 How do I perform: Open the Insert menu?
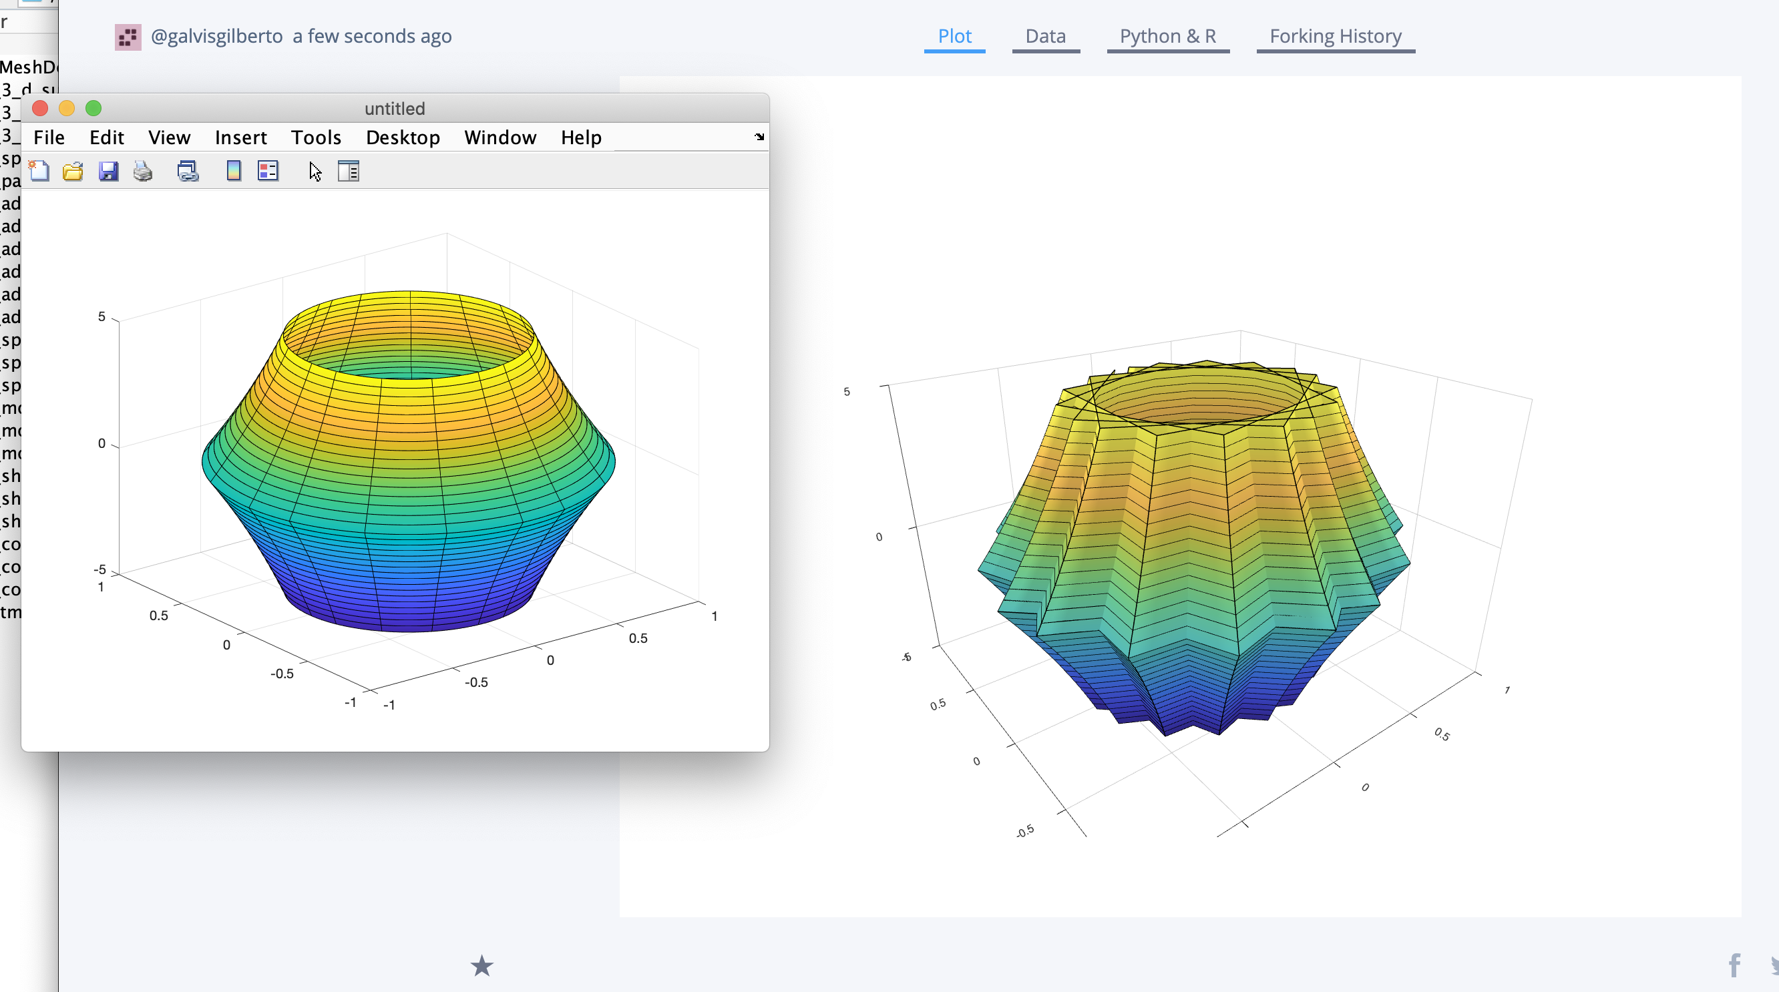coord(240,138)
